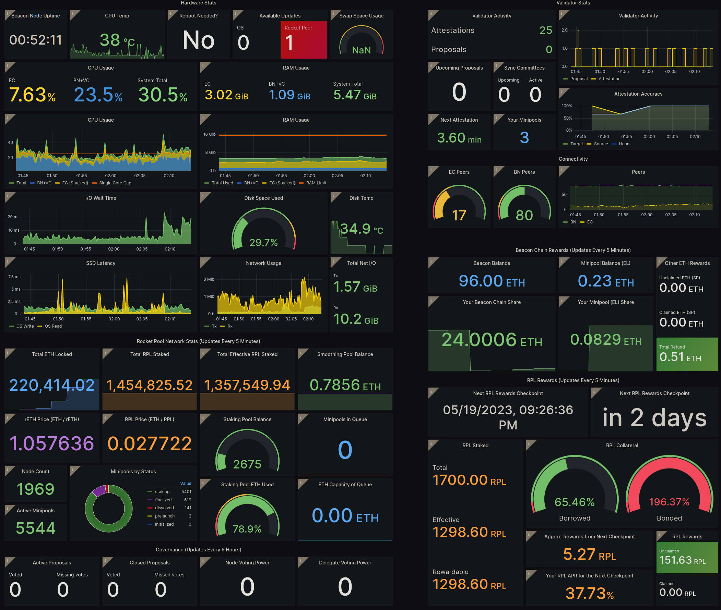The width and height of the screenshot is (721, 610).
Task: Collapse the Connectivity row header
Action: (x=573, y=159)
